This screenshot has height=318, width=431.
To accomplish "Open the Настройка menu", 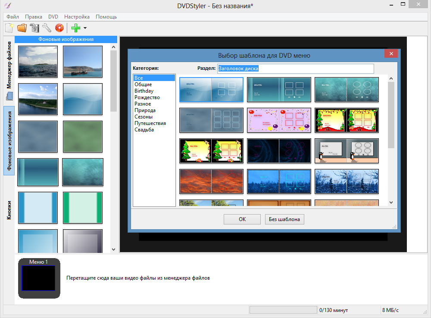I will 77,17.
